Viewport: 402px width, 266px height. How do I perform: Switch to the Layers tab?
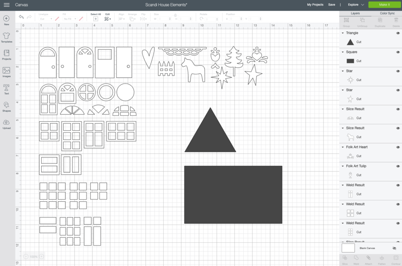[x=355, y=13]
